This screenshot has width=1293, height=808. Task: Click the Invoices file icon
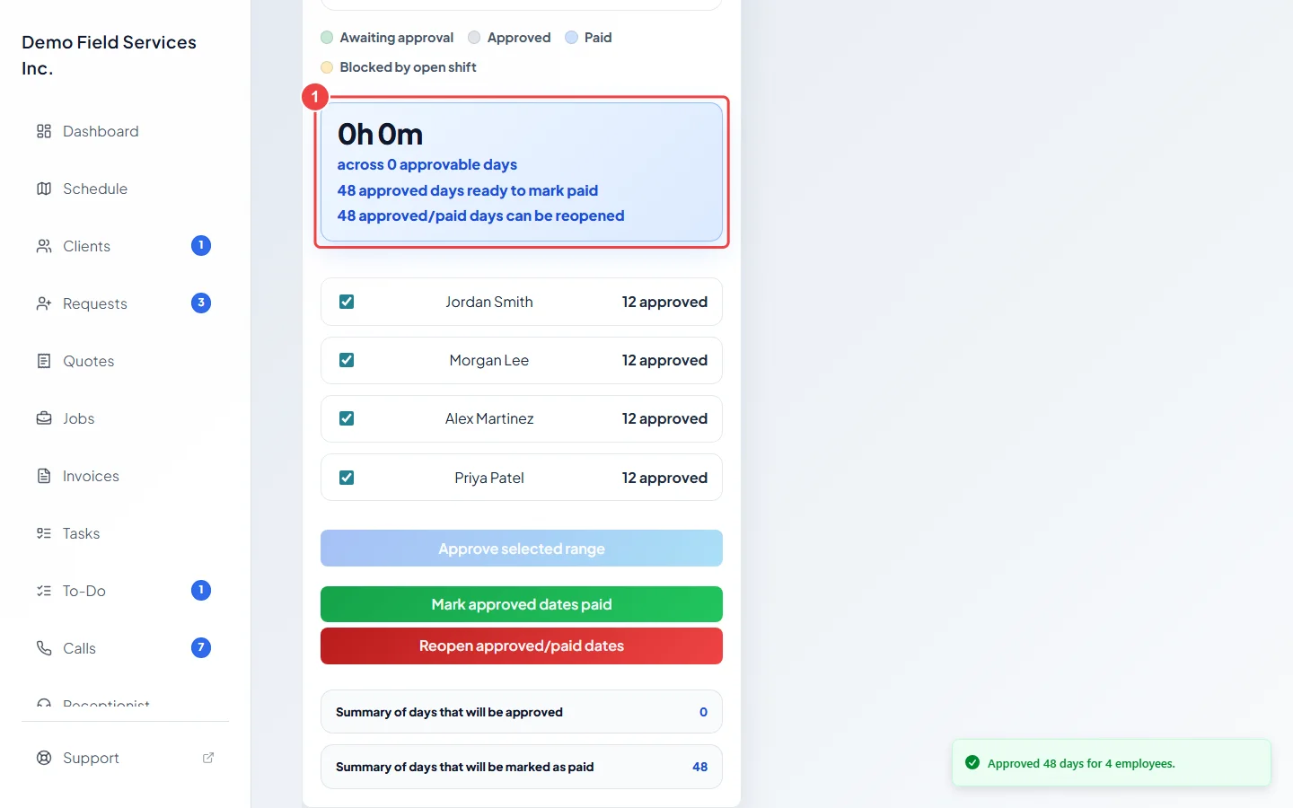(x=43, y=476)
